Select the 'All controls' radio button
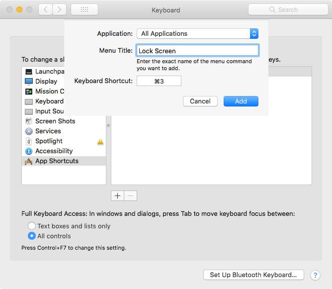 [x=32, y=236]
